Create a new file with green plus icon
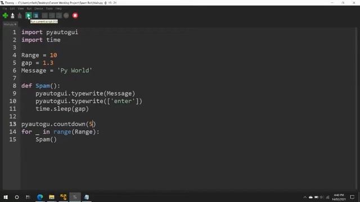 tap(5, 16)
